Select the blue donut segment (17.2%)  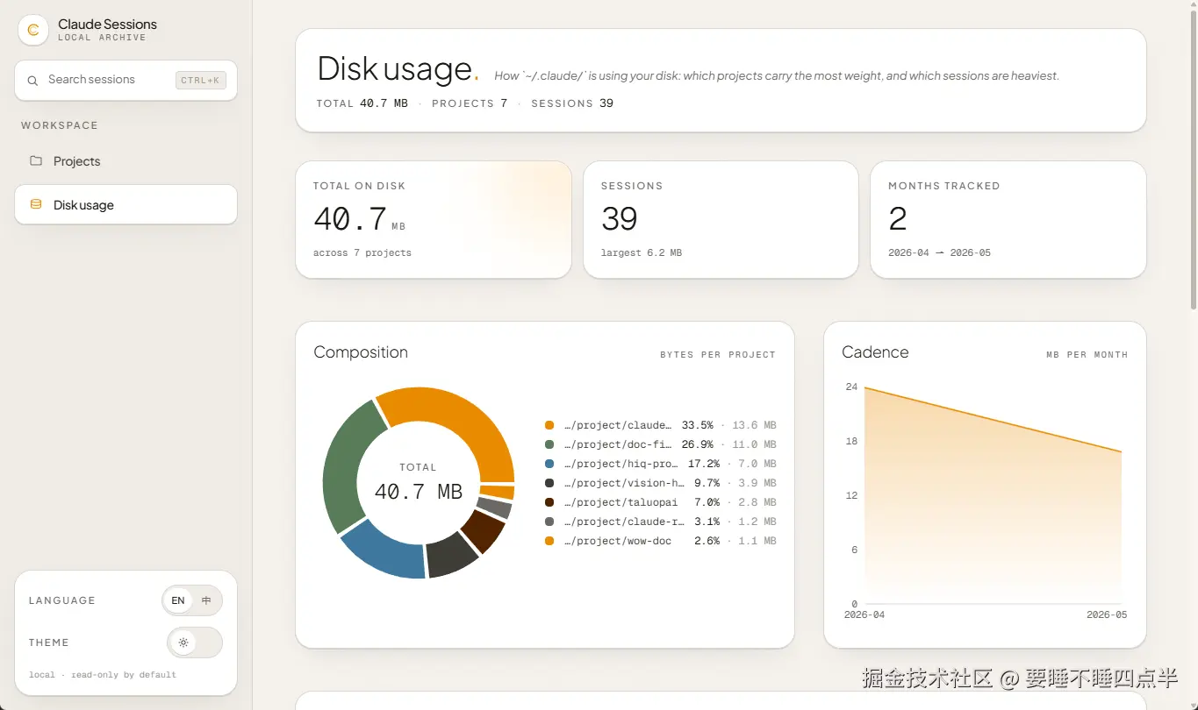[x=386, y=550]
